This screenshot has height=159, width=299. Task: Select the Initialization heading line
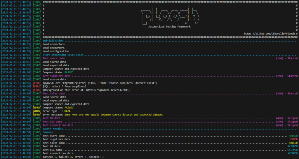pos(53,41)
